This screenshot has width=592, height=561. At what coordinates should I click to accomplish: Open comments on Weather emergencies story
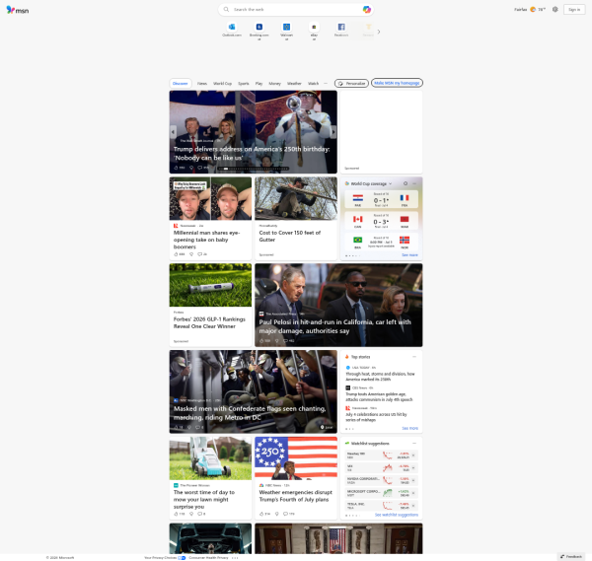[x=286, y=514]
